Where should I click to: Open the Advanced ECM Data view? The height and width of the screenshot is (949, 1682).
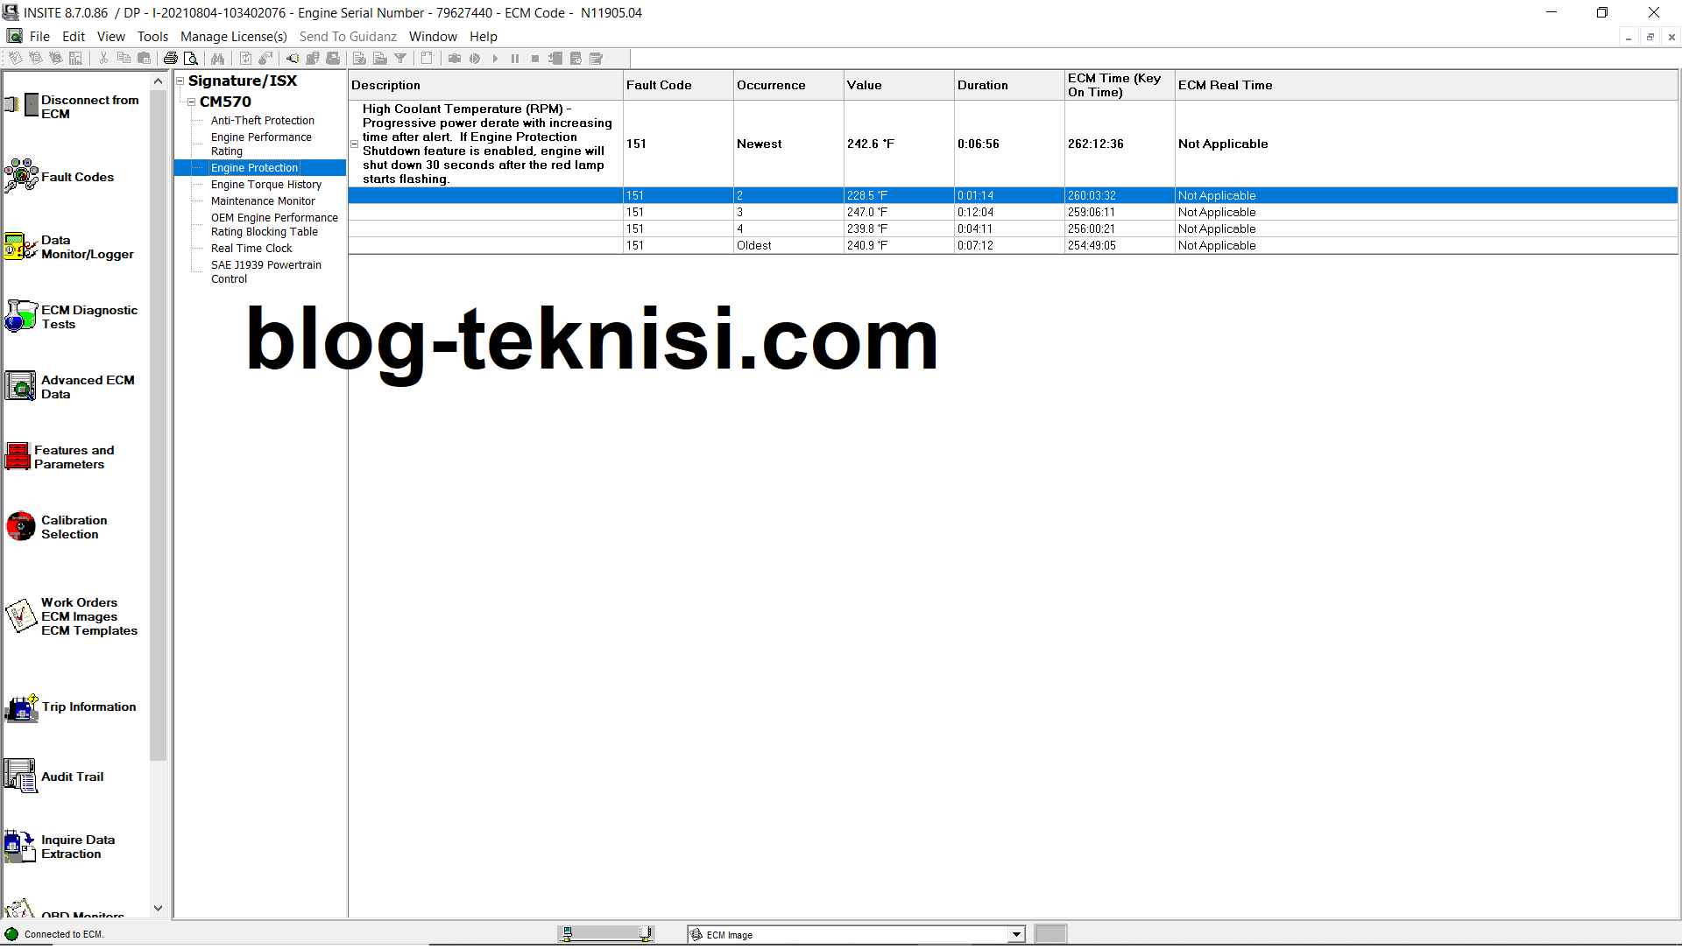point(21,386)
